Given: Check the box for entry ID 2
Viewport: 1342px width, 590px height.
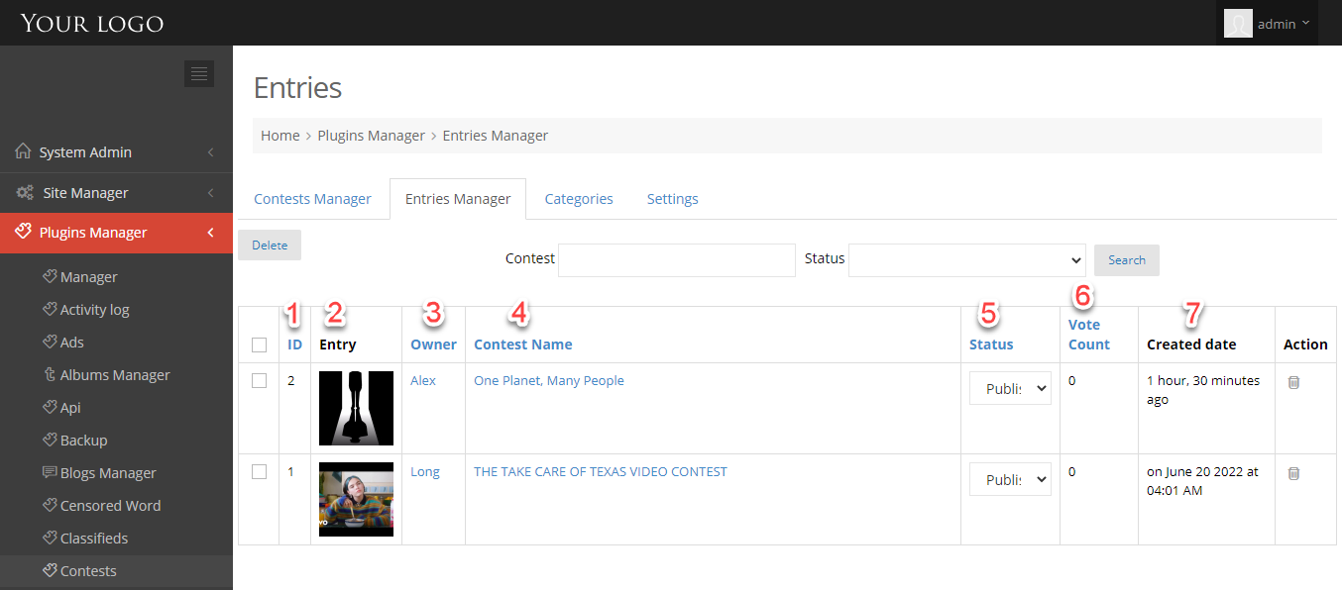Looking at the screenshot, I should click(260, 381).
